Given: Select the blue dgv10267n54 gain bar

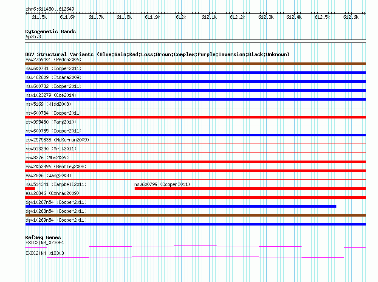Looking at the screenshot, I should tap(181, 206).
